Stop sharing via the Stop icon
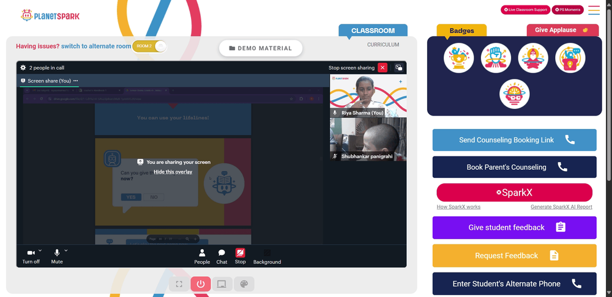This screenshot has height=297, width=612. point(241,257)
